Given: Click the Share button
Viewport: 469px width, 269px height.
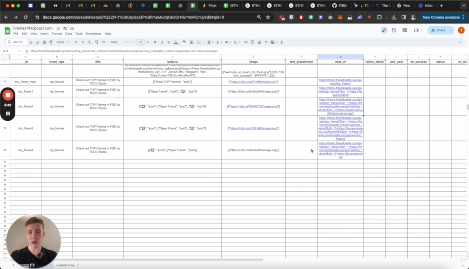Looking at the screenshot, I should [x=438, y=30].
